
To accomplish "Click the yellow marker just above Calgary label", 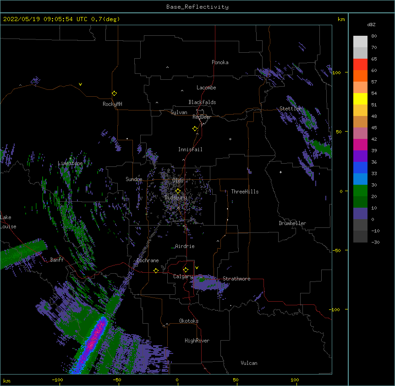I will pos(186,270).
